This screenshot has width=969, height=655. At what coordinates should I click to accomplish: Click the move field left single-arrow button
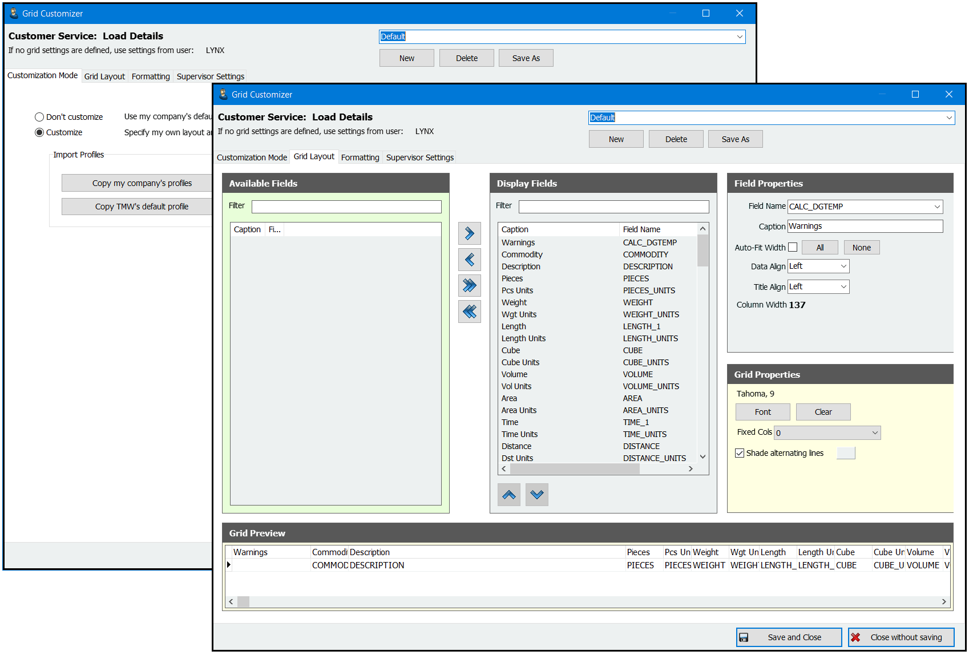tap(469, 260)
